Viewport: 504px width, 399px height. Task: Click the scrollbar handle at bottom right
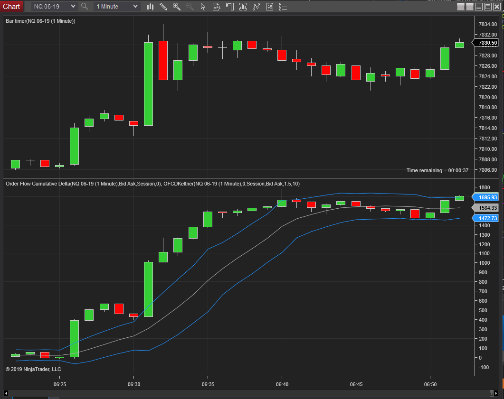pyautogui.click(x=492, y=393)
